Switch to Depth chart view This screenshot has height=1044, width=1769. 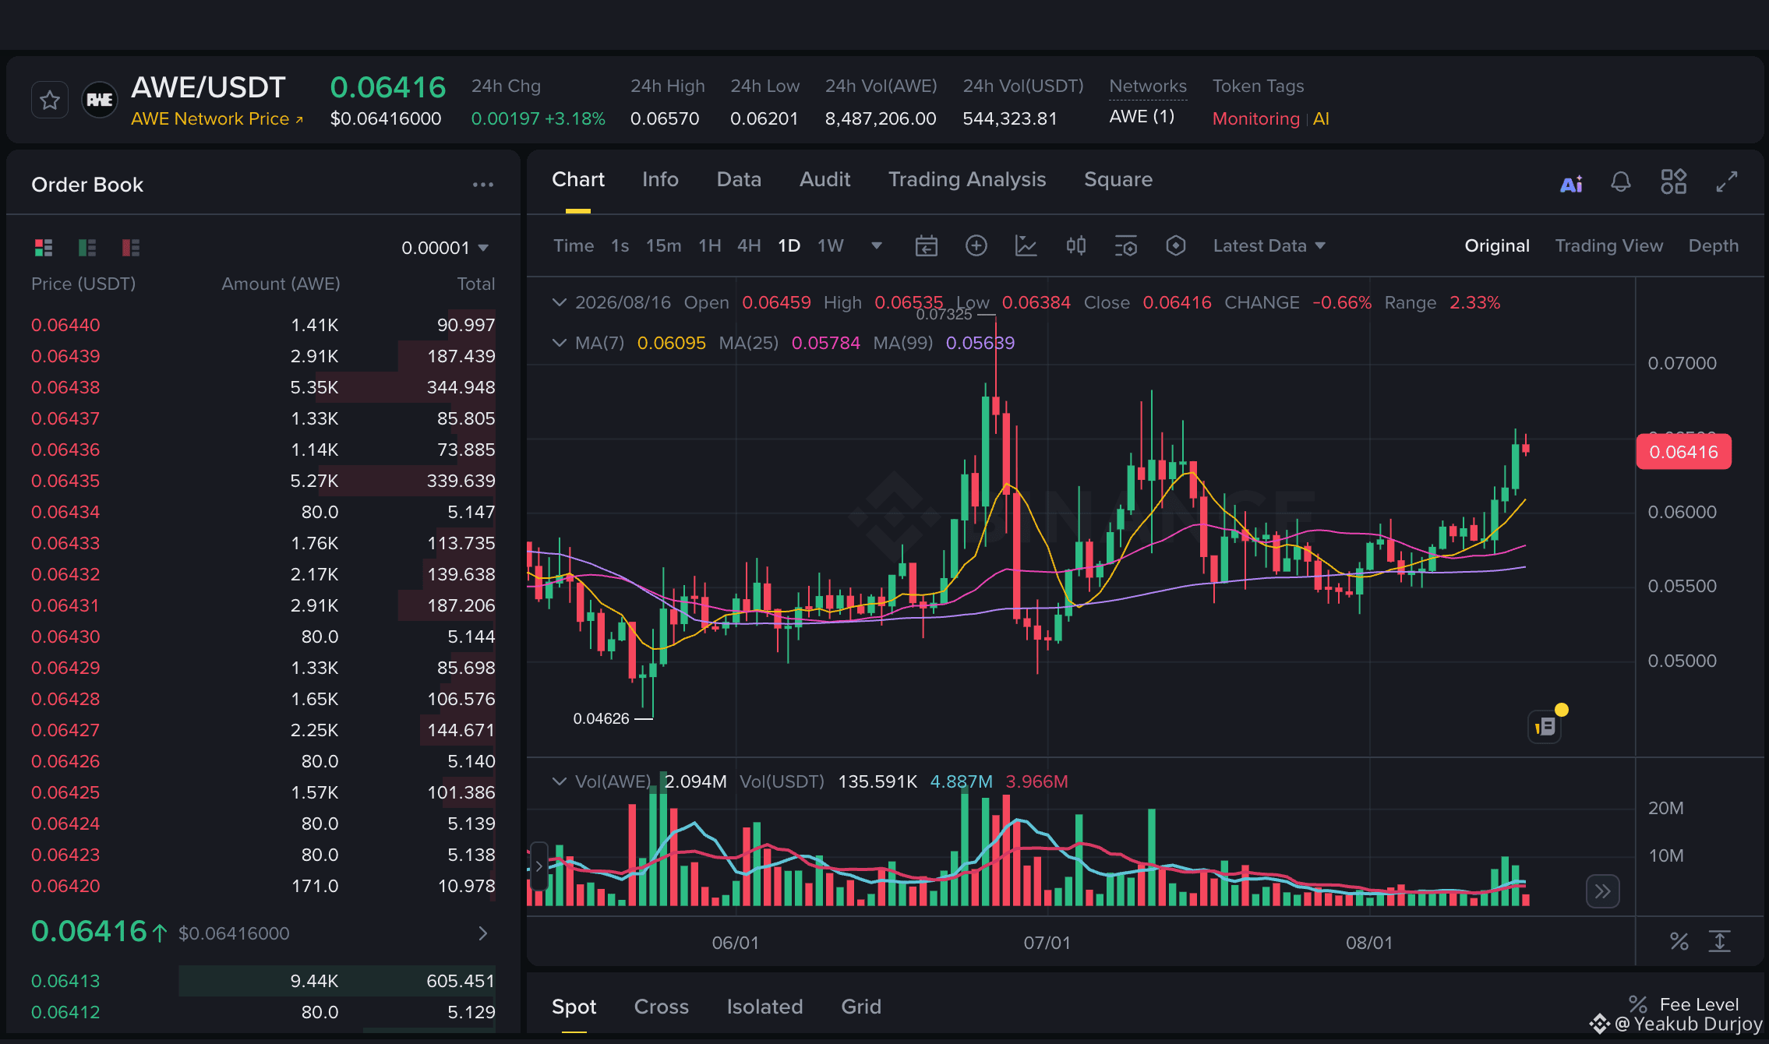pos(1714,246)
